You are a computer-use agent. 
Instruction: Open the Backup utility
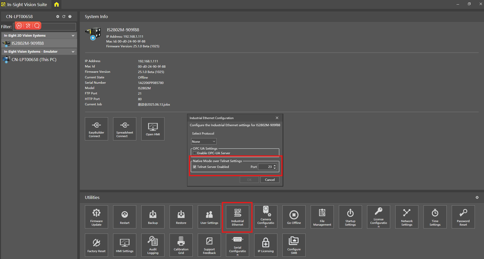pyautogui.click(x=153, y=217)
